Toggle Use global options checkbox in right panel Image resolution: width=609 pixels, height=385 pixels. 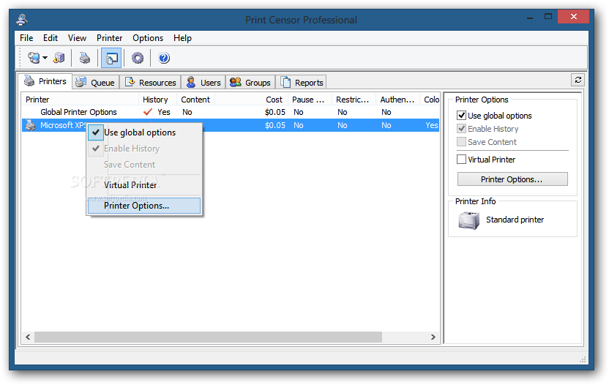(x=461, y=116)
